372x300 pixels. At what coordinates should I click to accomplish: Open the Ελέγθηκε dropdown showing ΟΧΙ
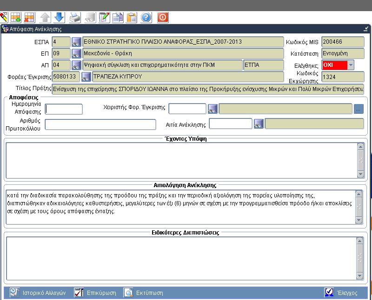pos(351,65)
